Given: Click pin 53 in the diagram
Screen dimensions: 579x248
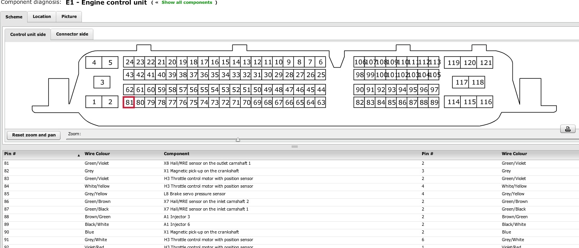Looking at the screenshot, I should (225, 90).
